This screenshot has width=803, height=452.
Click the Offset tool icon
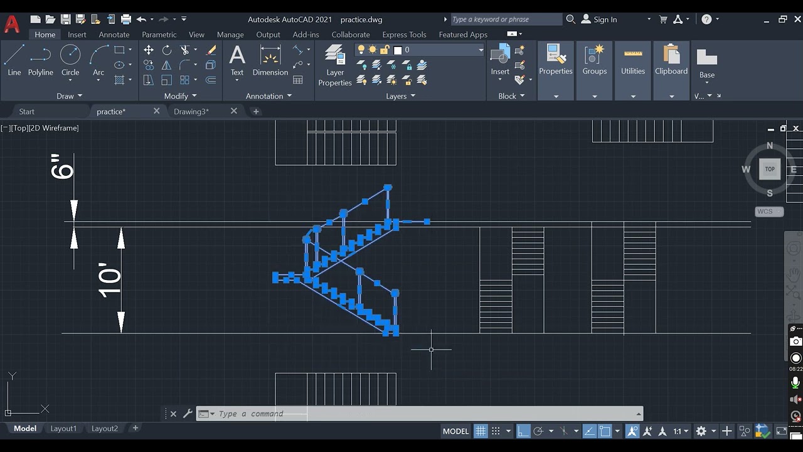[211, 80]
